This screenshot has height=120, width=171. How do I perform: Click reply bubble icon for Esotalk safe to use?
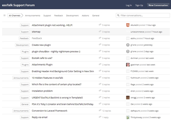pos(100,58)
